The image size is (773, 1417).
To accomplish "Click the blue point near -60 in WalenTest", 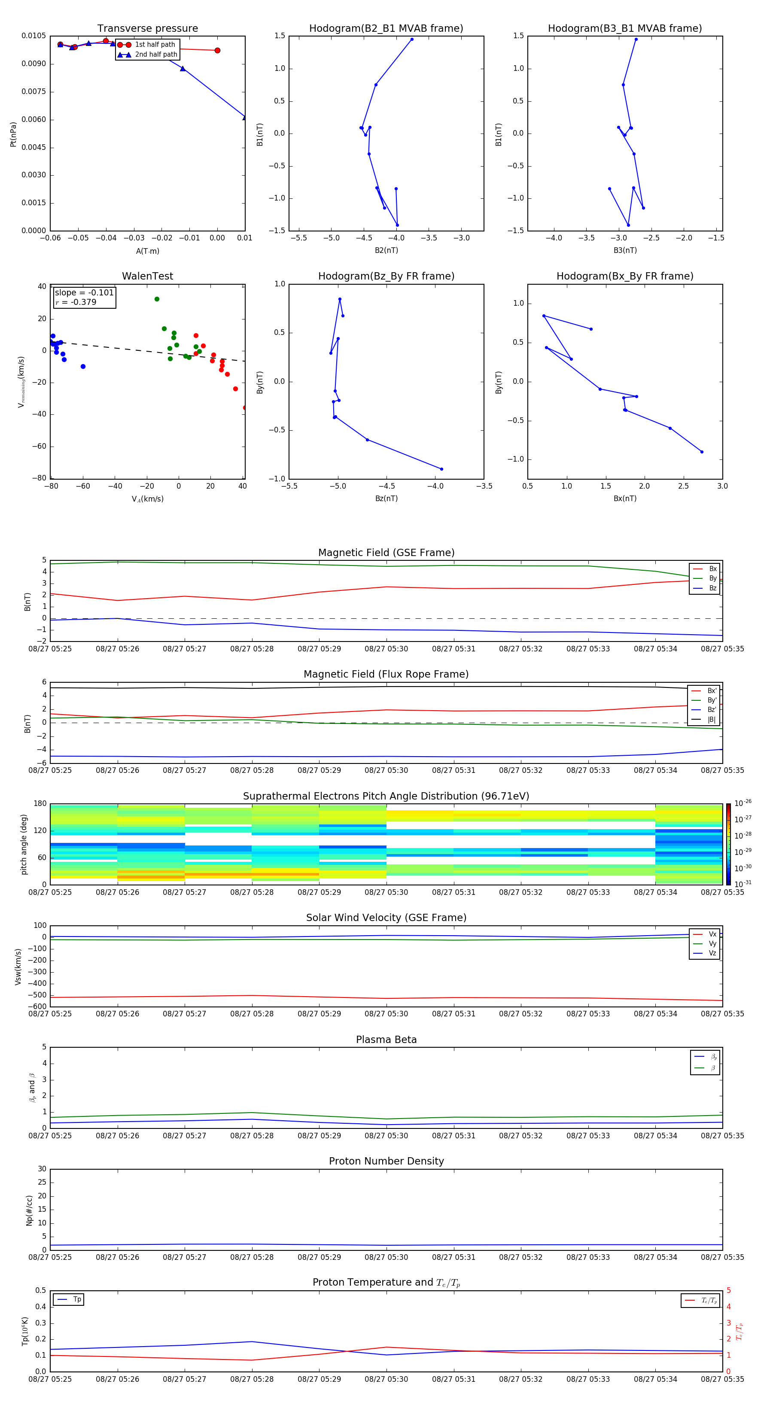I will (x=83, y=366).
